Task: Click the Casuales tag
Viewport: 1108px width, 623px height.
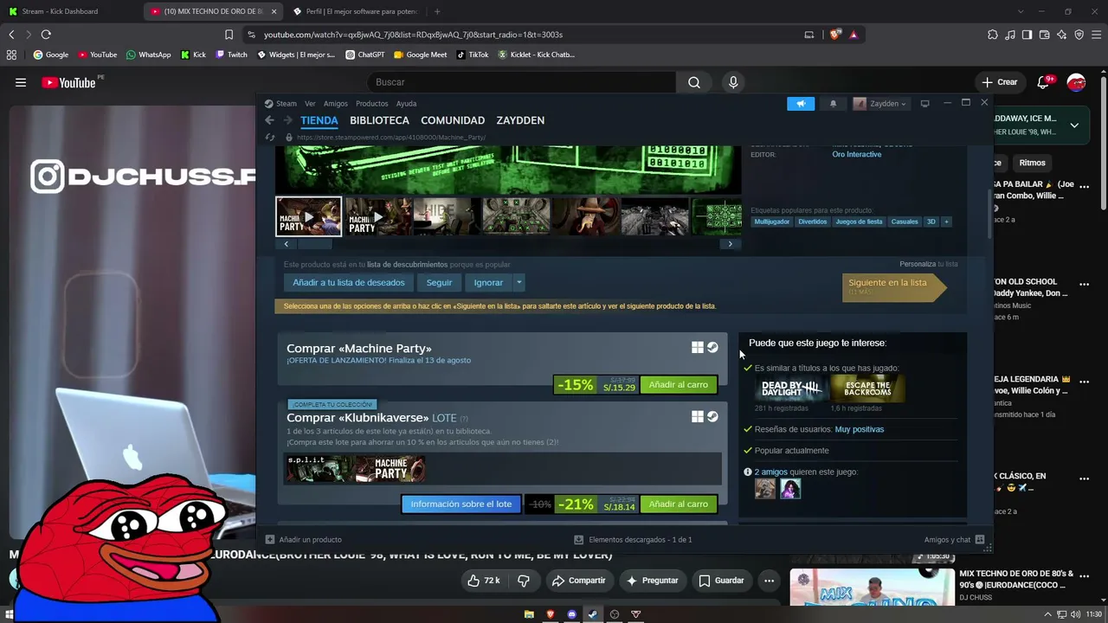Action: click(x=905, y=222)
